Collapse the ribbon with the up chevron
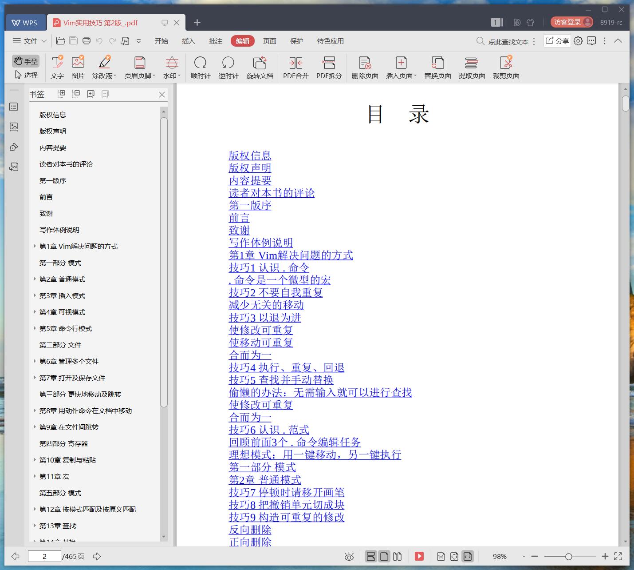634x570 pixels. point(618,41)
